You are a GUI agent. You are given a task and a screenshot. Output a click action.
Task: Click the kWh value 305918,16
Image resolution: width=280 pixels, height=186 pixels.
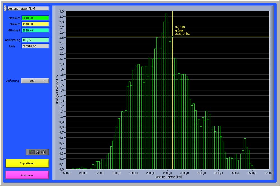(35, 46)
